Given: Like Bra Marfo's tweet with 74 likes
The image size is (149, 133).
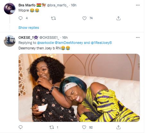Looking at the screenshot, I should coord(84,18).
